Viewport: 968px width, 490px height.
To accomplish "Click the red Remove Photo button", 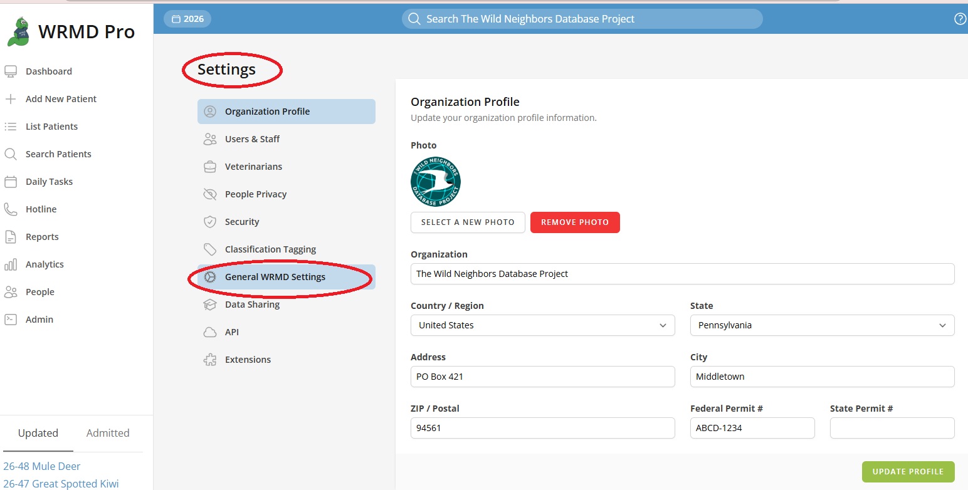I will click(x=575, y=222).
